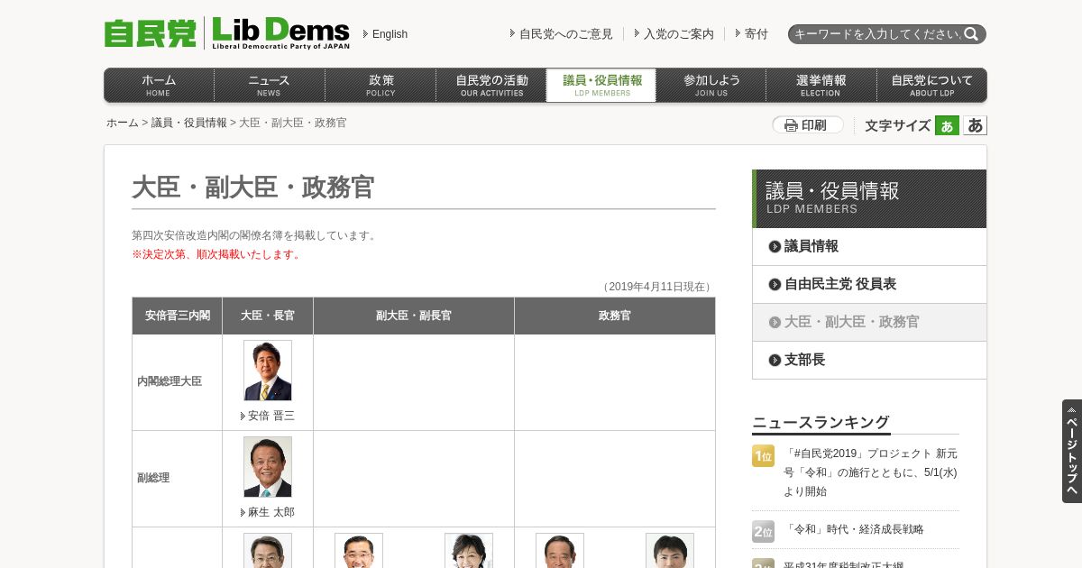Click the printer icon in 印刷 button
This screenshot has height=568, width=1082.
[791, 125]
